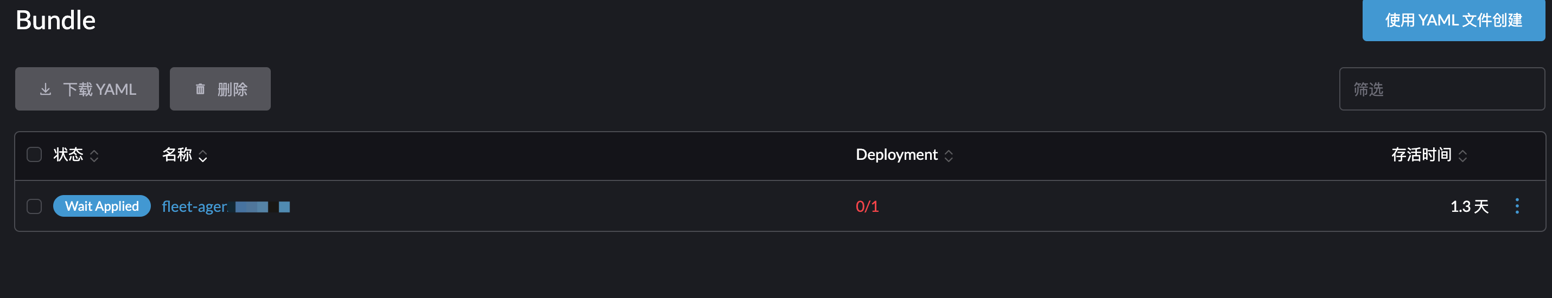Click the 状态 column sort arrows
1552x298 pixels.
(x=94, y=156)
